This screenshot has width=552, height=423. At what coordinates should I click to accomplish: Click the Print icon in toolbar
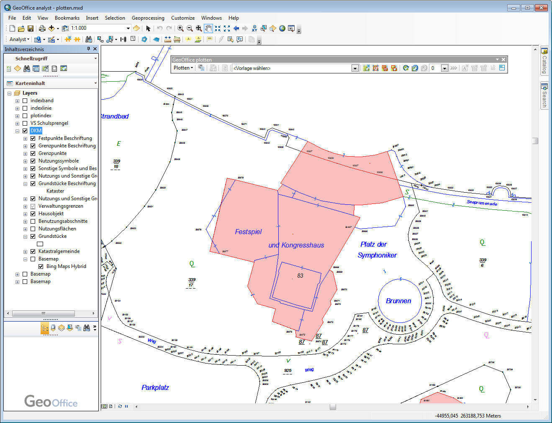(42, 28)
